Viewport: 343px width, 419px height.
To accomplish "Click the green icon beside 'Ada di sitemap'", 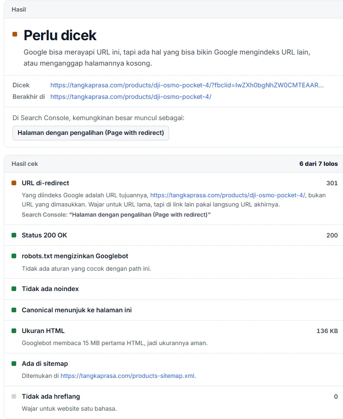I will [x=14, y=364].
